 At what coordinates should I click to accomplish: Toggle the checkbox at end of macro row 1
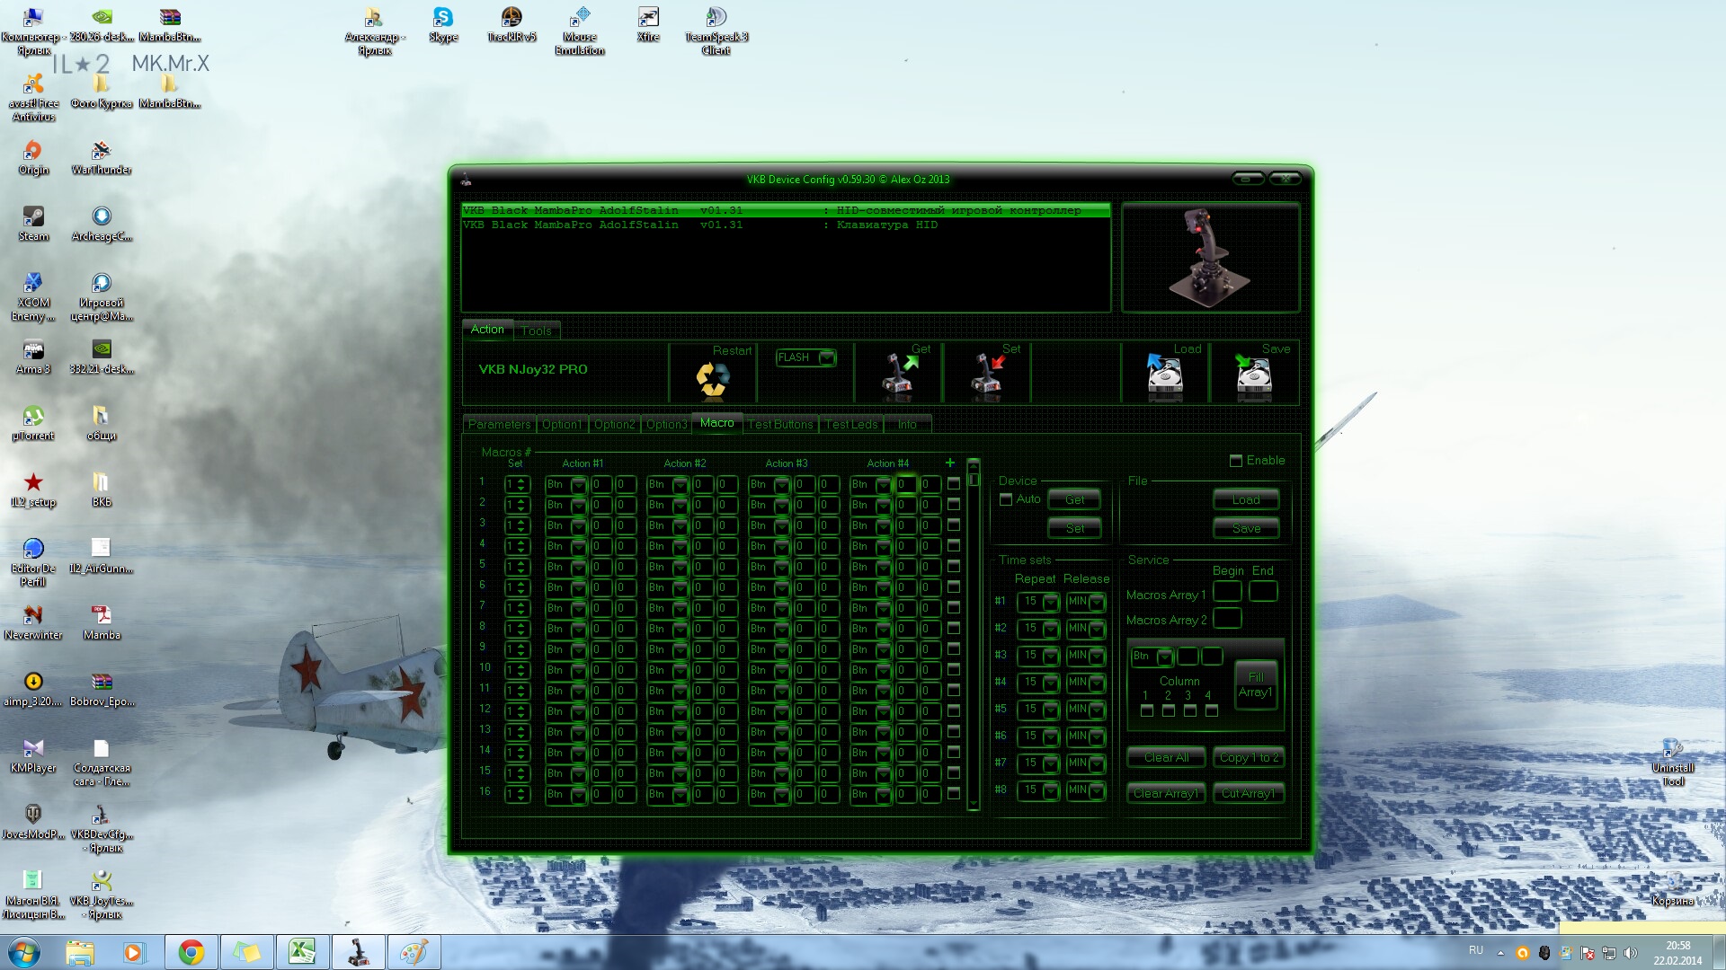point(954,483)
